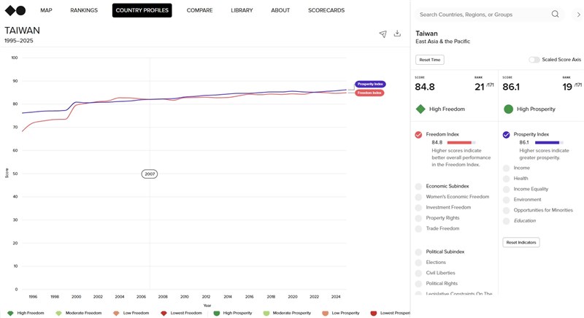This screenshot has width=584, height=318.
Task: Click the Search Countries, Regions, or Groups field
Action: click(484, 15)
